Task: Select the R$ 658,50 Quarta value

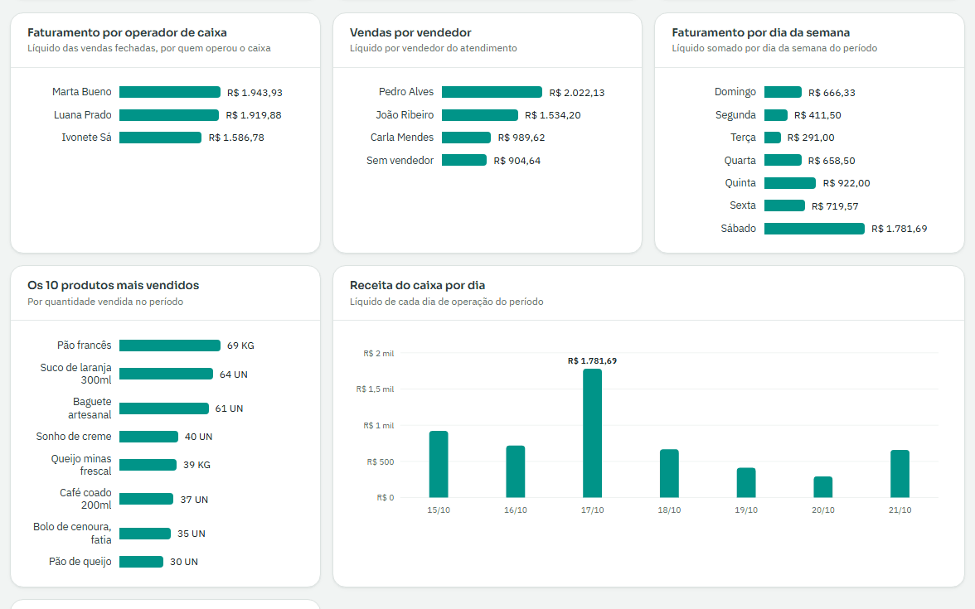Action: pyautogui.click(x=832, y=161)
